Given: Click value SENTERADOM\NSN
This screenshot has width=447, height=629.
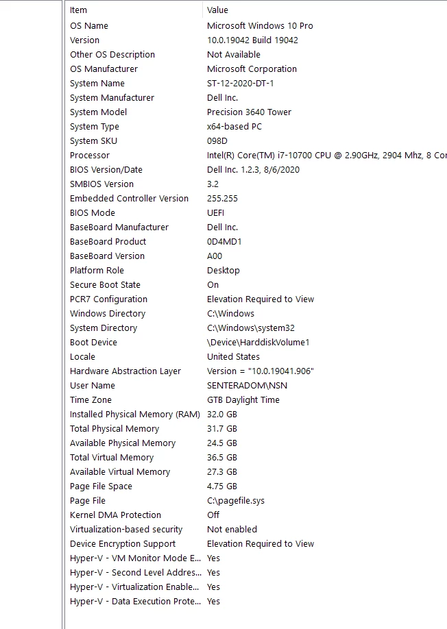Looking at the screenshot, I should tap(247, 386).
